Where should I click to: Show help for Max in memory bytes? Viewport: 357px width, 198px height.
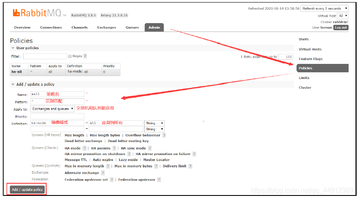click(x=156, y=166)
